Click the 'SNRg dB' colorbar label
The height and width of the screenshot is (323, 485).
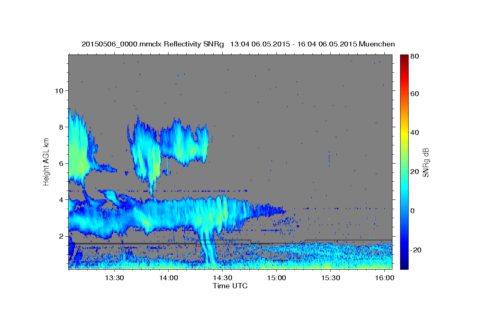pos(426,162)
